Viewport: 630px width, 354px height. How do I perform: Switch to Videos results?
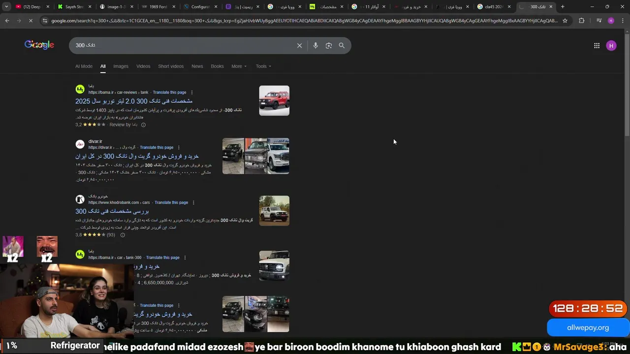[x=143, y=66]
